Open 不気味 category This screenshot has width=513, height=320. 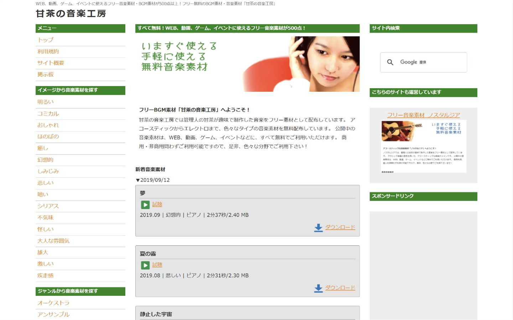46,218
